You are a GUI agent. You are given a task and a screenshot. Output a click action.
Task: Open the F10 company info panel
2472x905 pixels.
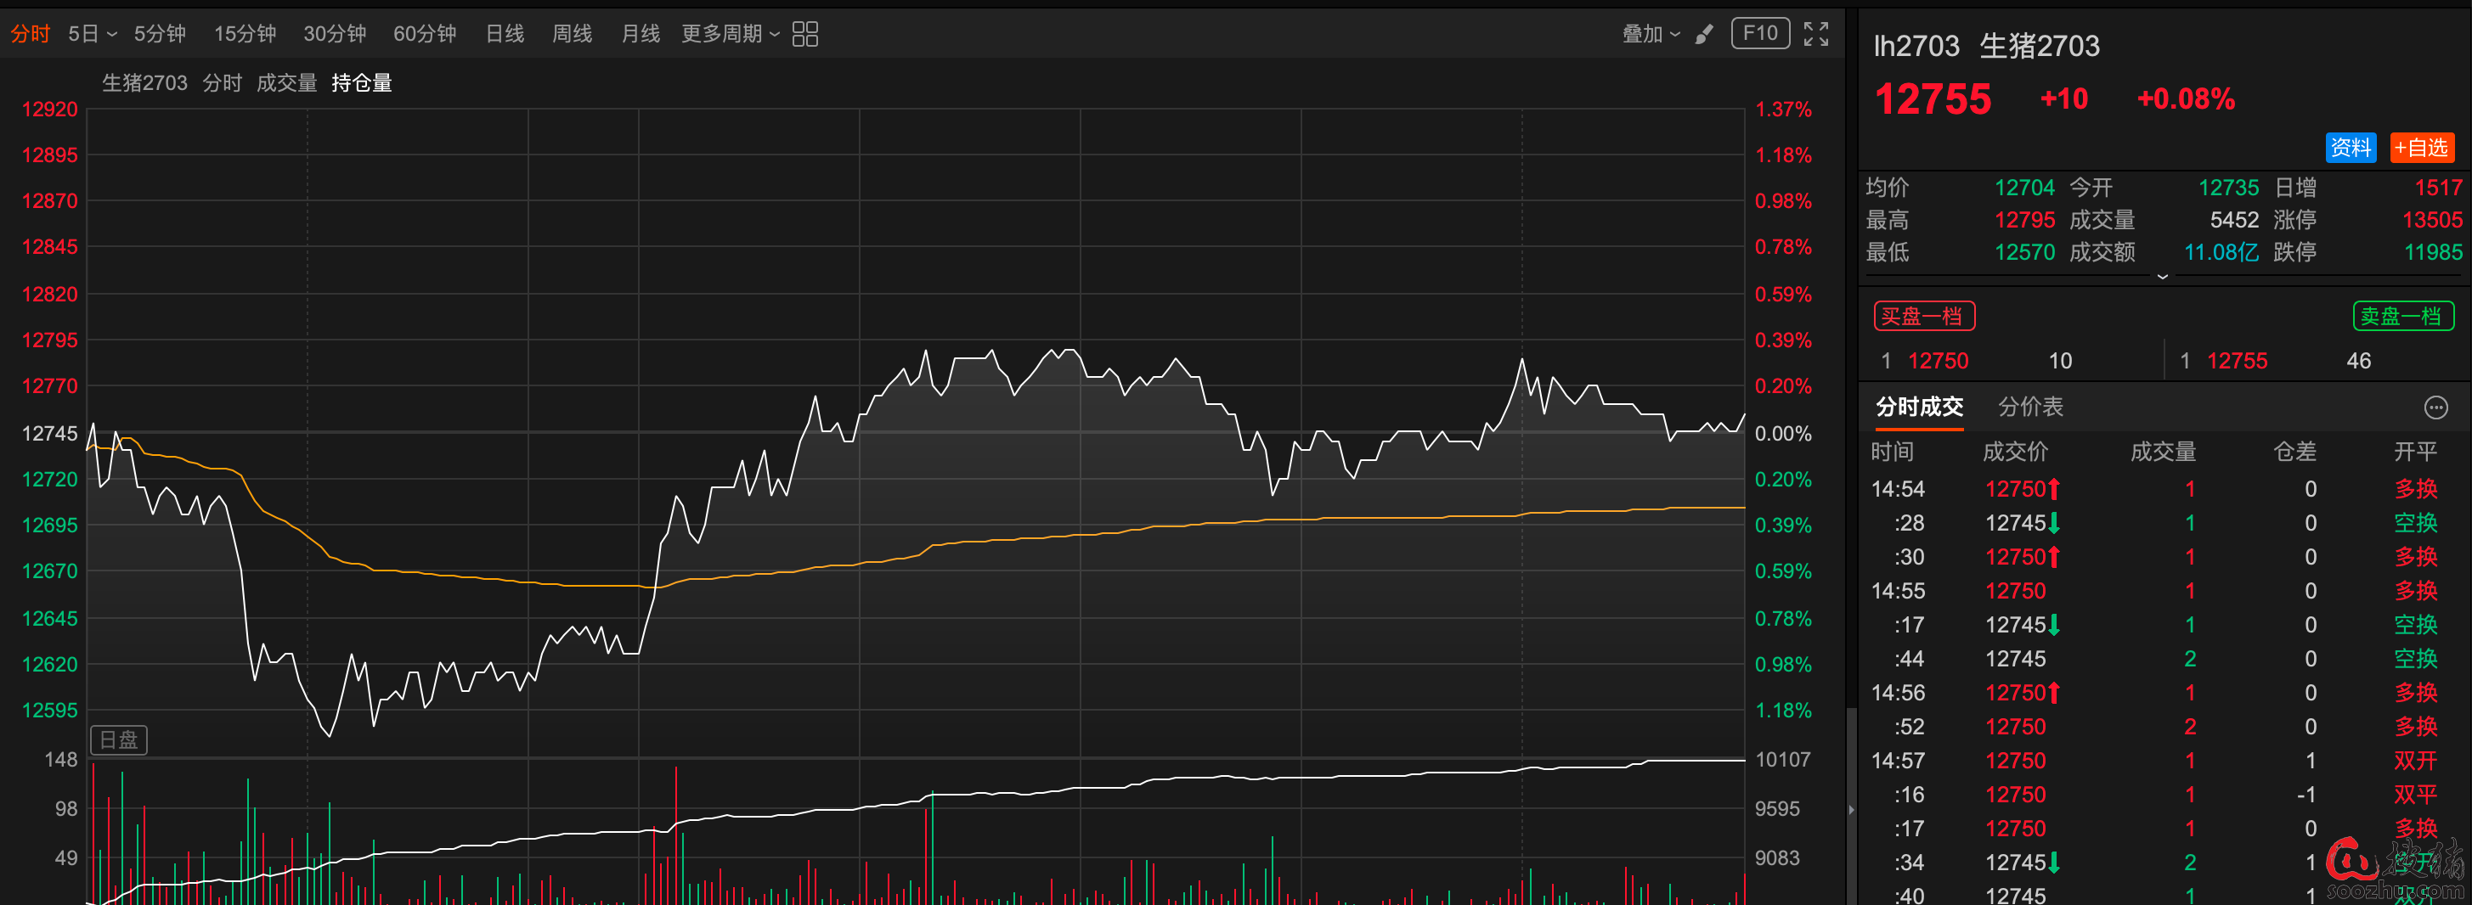[x=1760, y=34]
